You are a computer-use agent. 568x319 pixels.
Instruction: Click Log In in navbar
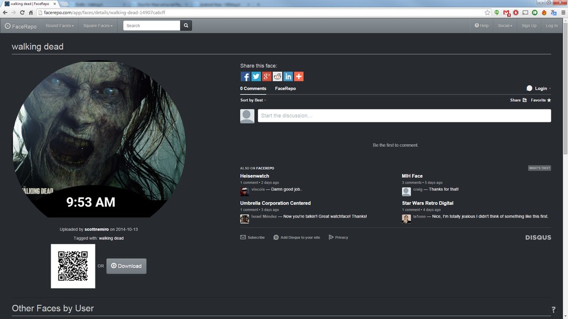pyautogui.click(x=552, y=25)
